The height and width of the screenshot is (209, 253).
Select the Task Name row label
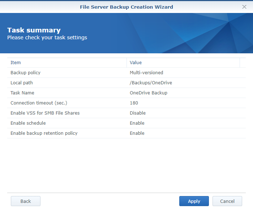pyautogui.click(x=22, y=93)
